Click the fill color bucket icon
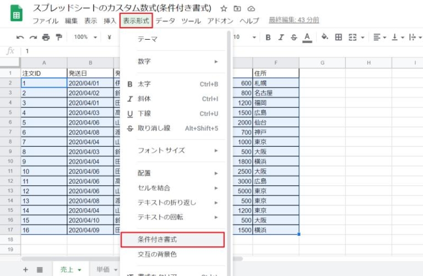Image resolution: width=423 pixels, height=276 pixels. [324, 38]
